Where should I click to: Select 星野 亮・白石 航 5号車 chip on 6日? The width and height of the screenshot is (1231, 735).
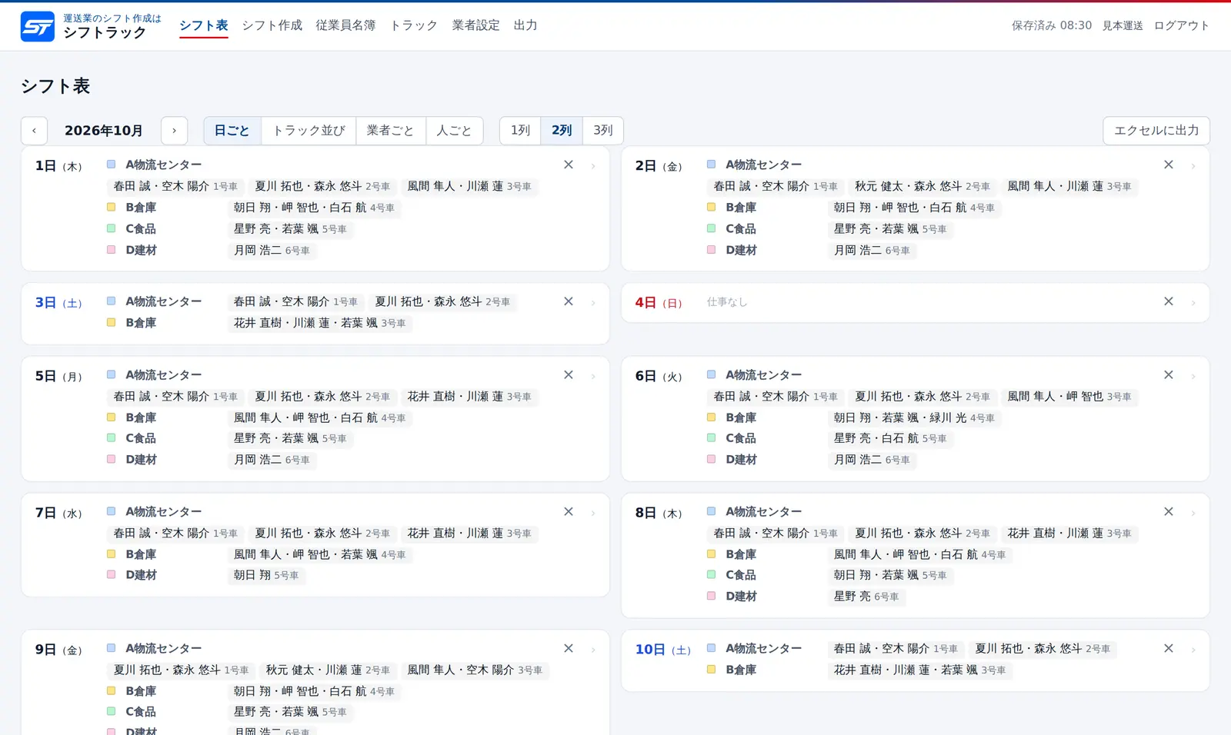(x=890, y=439)
